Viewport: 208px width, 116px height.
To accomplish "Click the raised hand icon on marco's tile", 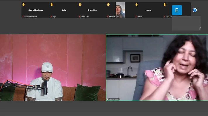I will tap(137, 5).
